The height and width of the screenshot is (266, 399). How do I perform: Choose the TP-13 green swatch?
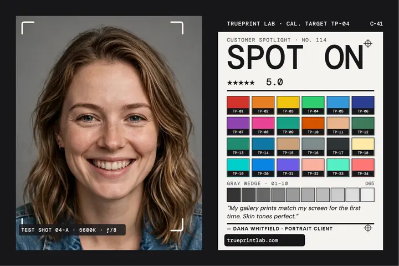(238, 147)
